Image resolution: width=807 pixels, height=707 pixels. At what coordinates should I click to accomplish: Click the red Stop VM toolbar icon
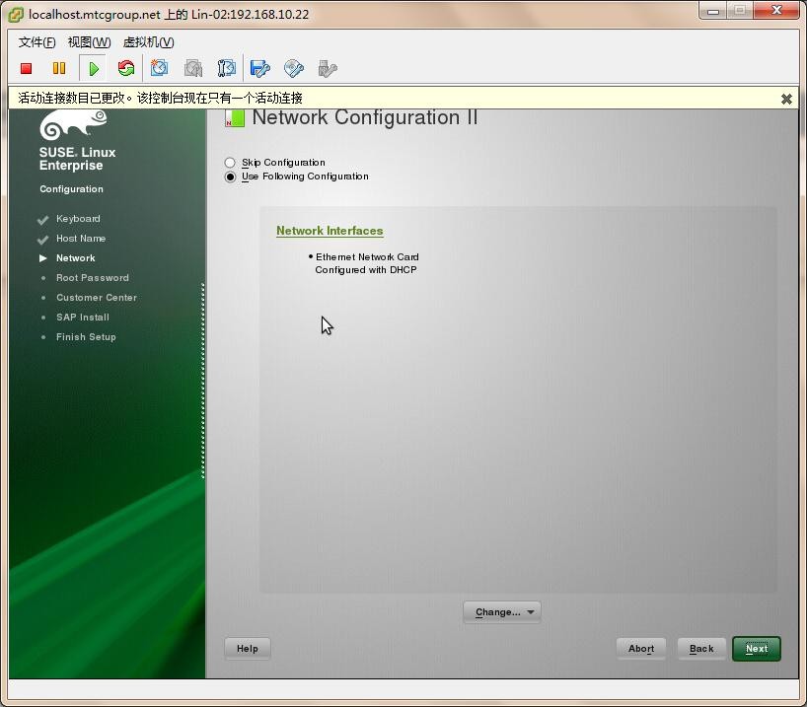(27, 68)
